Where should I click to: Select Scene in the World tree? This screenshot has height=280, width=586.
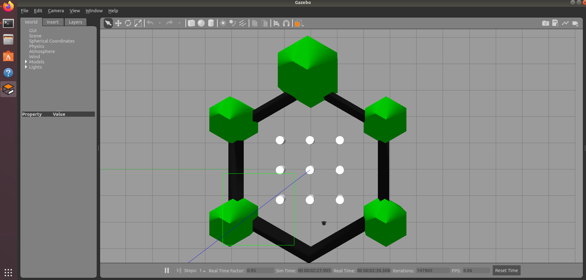coord(35,36)
